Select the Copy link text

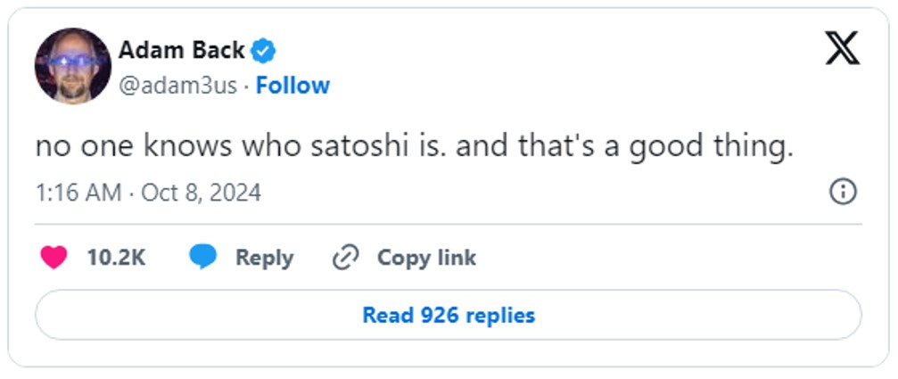tap(426, 258)
